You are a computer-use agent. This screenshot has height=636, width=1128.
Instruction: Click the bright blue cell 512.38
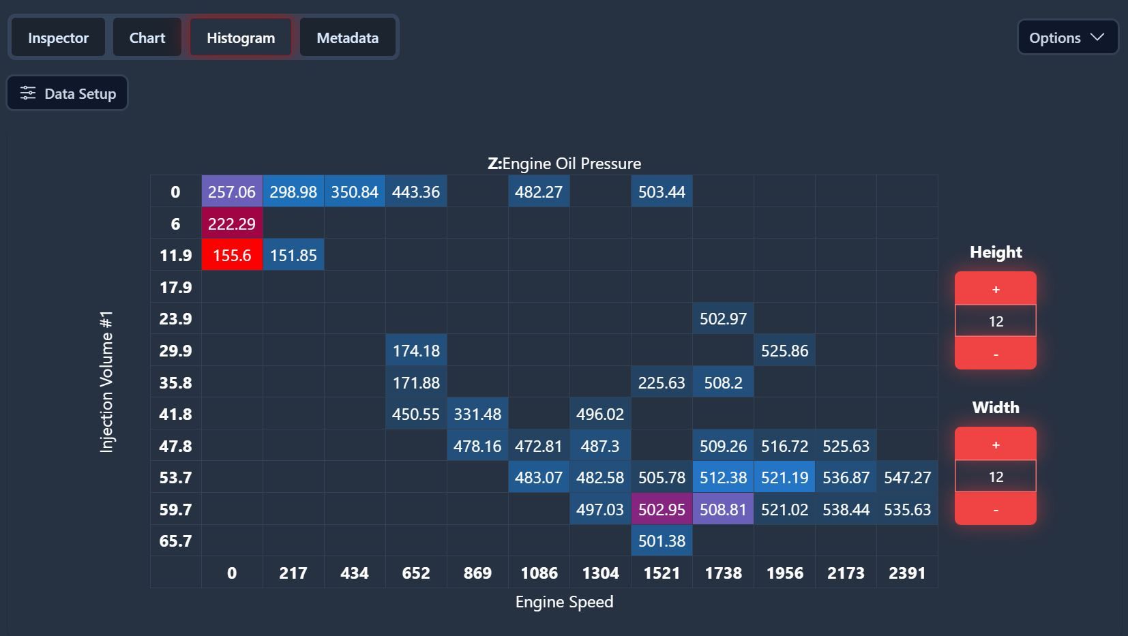(x=723, y=477)
